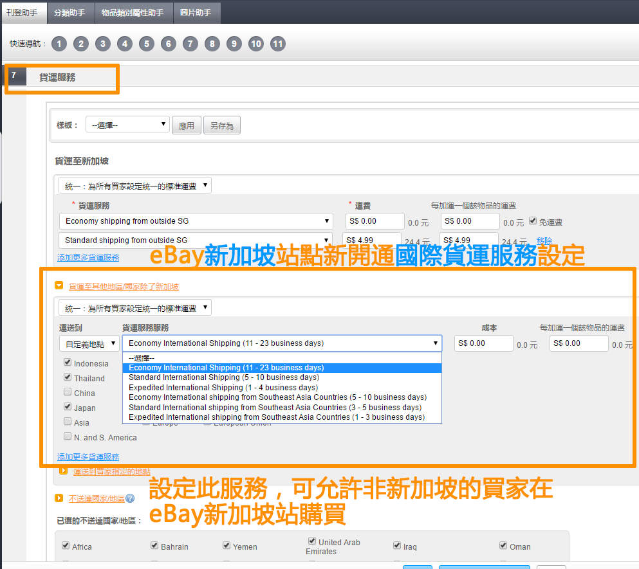639x569 pixels.
Task: Click the 不送達國家/地區 link
Action: coord(97,498)
